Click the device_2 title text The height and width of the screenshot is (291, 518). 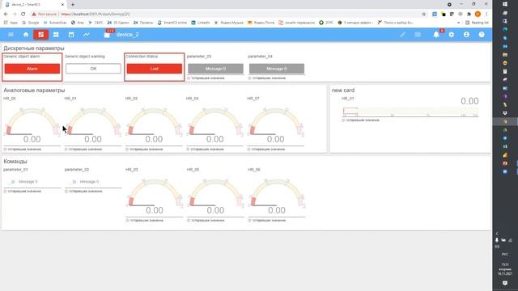128,35
